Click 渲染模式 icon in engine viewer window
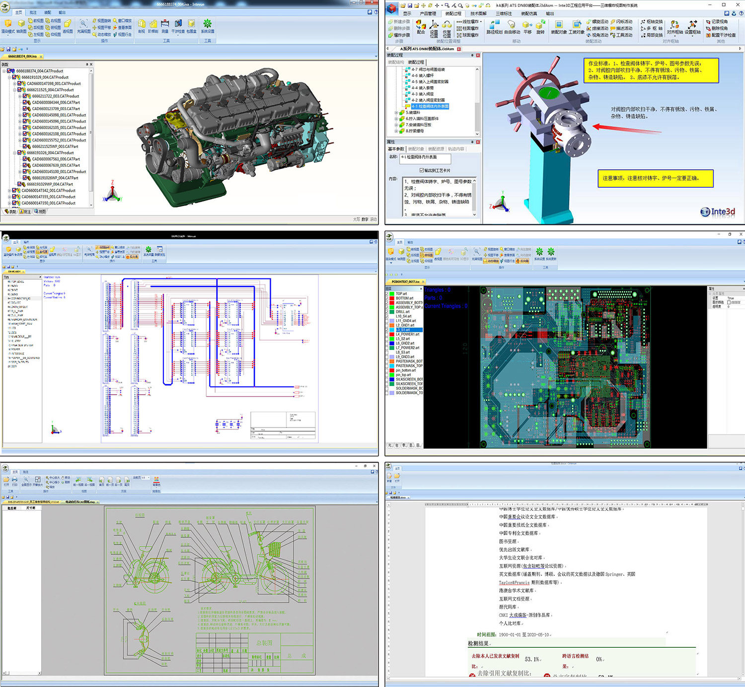The image size is (745, 687). click(8, 24)
